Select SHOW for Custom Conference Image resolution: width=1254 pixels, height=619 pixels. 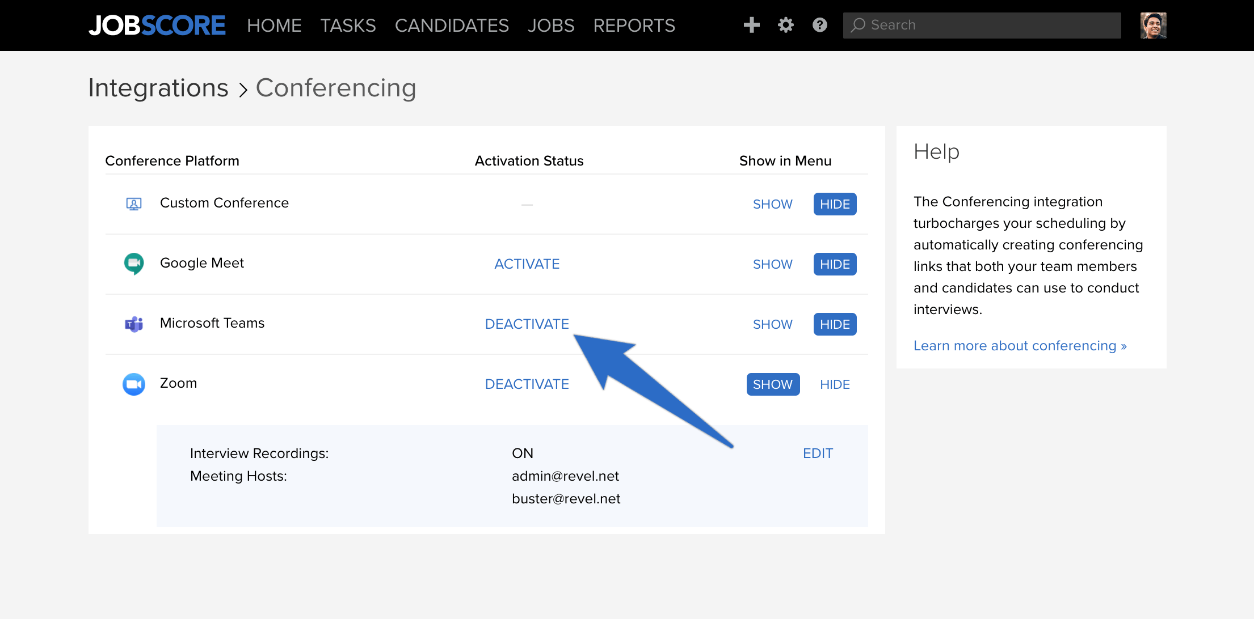click(x=773, y=204)
